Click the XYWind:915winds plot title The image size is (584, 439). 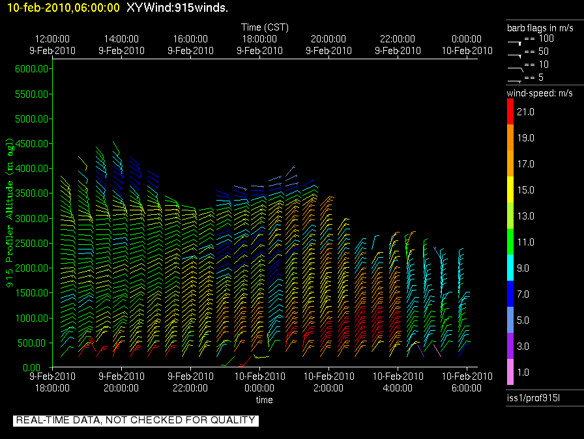[178, 7]
